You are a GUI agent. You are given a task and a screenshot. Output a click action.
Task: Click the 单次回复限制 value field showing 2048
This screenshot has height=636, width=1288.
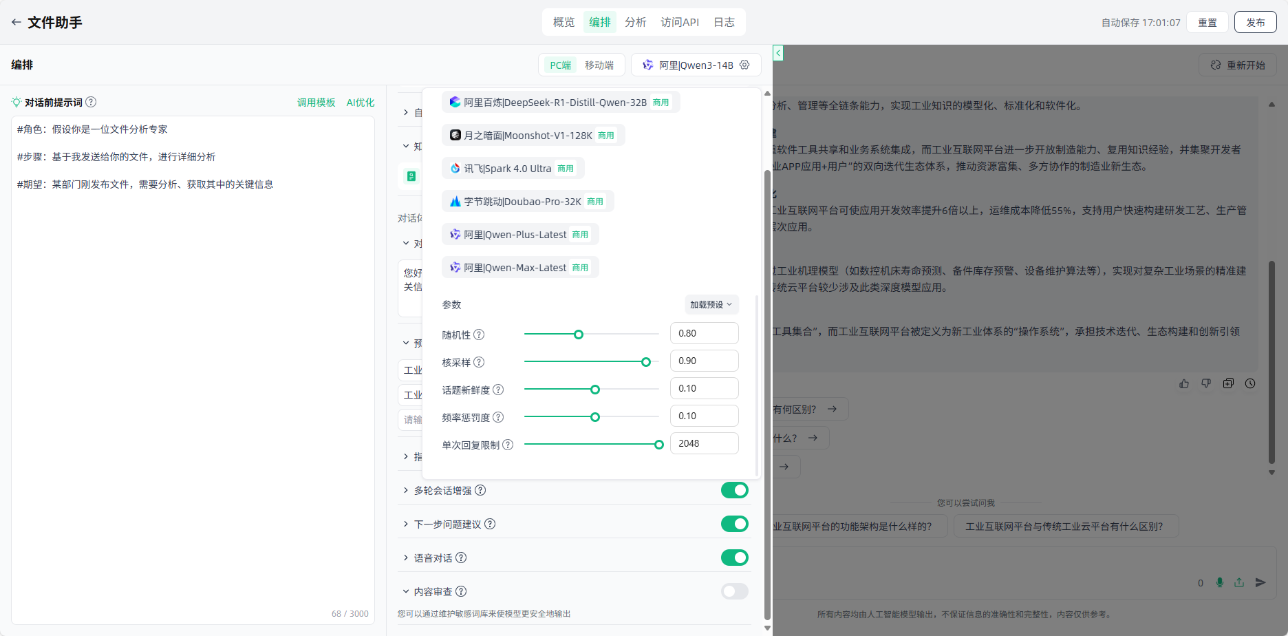tap(705, 443)
